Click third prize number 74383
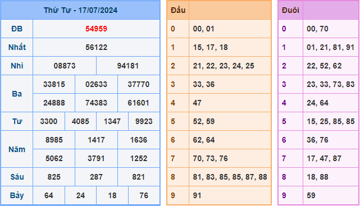Screen dimensions: 360x206 (x=96, y=103)
